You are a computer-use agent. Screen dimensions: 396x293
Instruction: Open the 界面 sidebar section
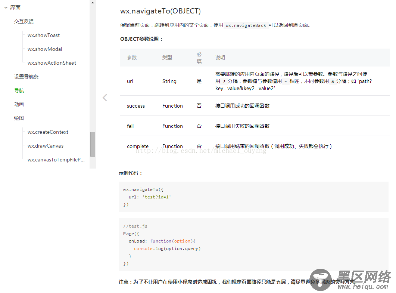pos(15,7)
